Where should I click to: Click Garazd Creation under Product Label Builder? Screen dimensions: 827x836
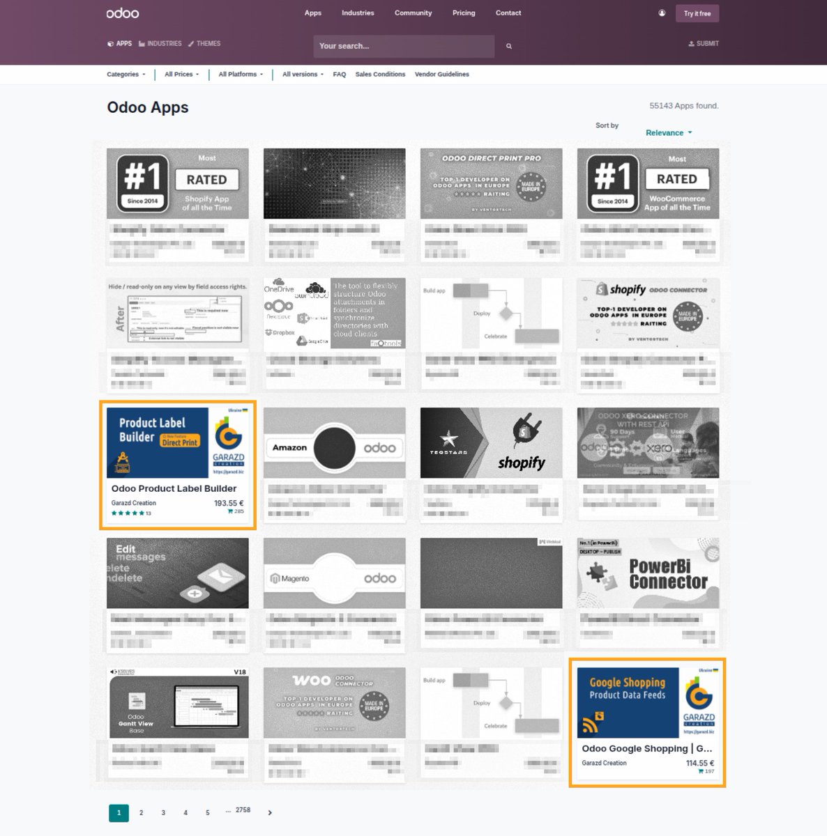134,503
